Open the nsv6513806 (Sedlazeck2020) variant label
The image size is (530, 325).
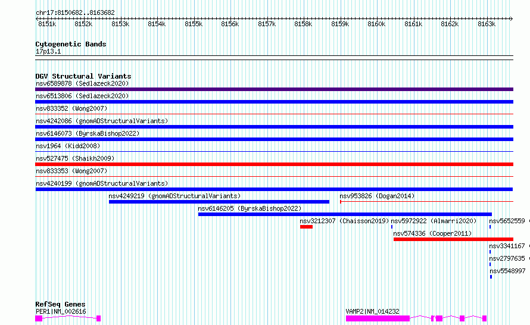(x=82, y=96)
